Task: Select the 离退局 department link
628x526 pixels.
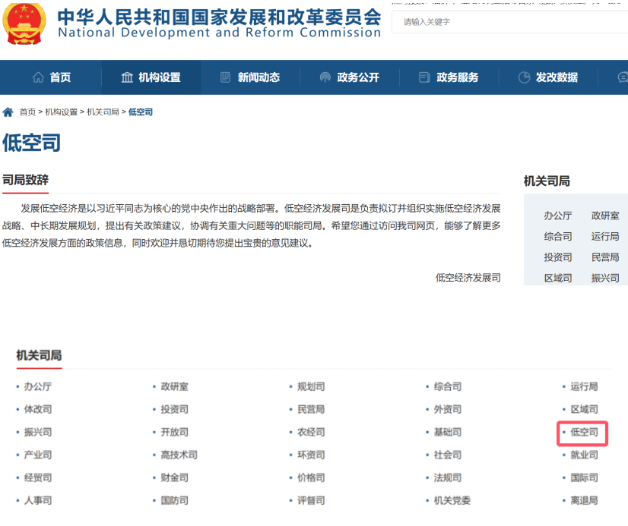Action: pos(584,500)
